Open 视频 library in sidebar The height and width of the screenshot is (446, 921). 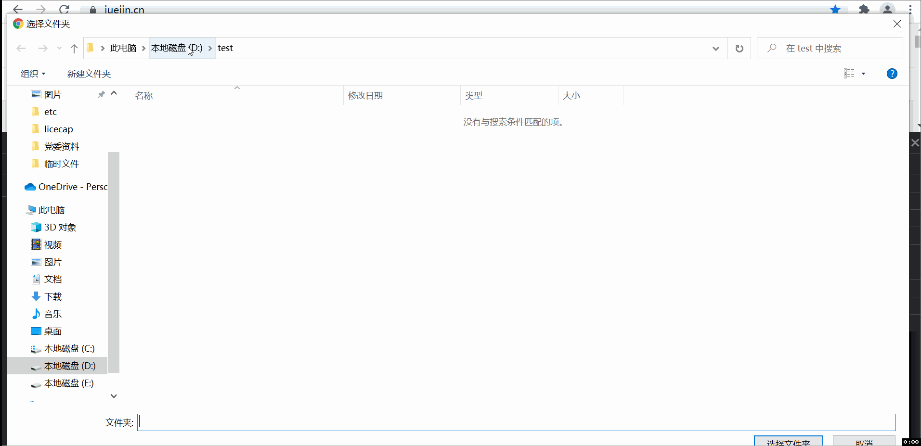[x=53, y=245]
